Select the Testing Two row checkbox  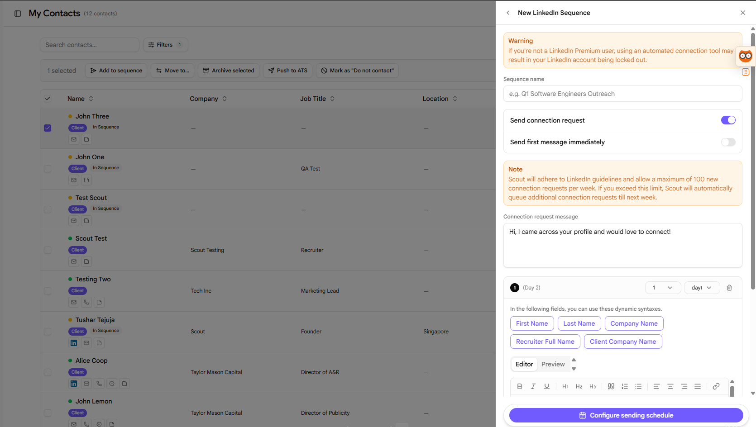pyautogui.click(x=48, y=291)
